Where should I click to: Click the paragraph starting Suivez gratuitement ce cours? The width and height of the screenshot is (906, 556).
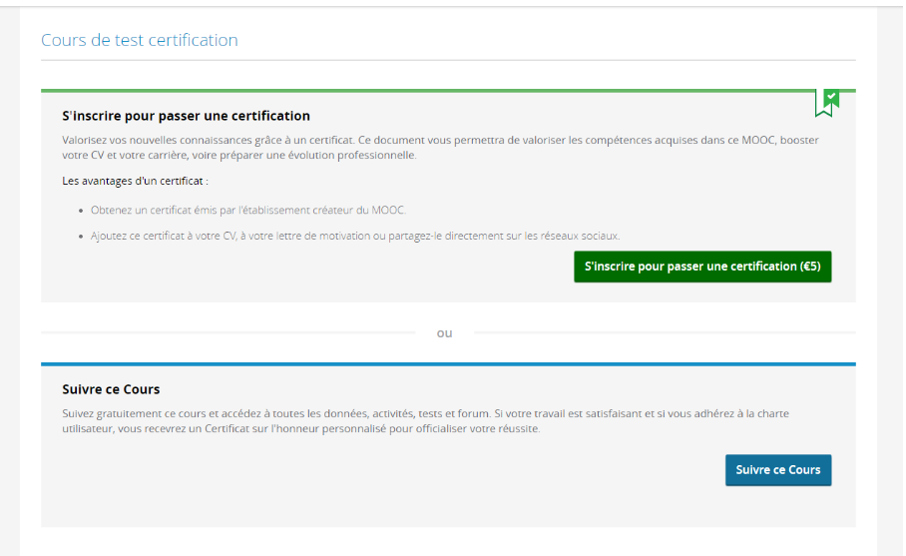(x=425, y=421)
